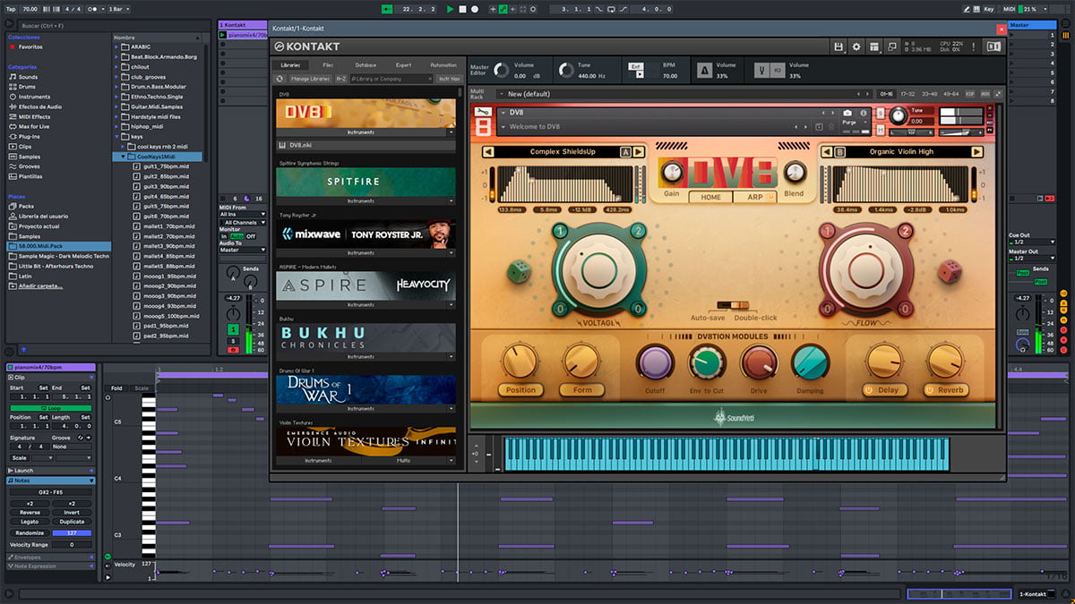Switch to Kontakt Database tab
The image size is (1075, 604).
pyautogui.click(x=365, y=65)
